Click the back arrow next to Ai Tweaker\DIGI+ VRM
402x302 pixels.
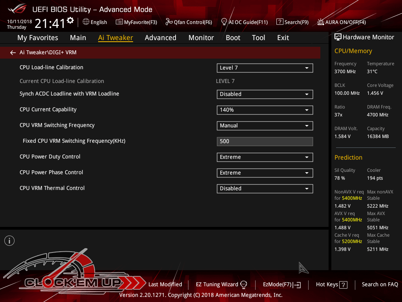pyautogui.click(x=13, y=52)
